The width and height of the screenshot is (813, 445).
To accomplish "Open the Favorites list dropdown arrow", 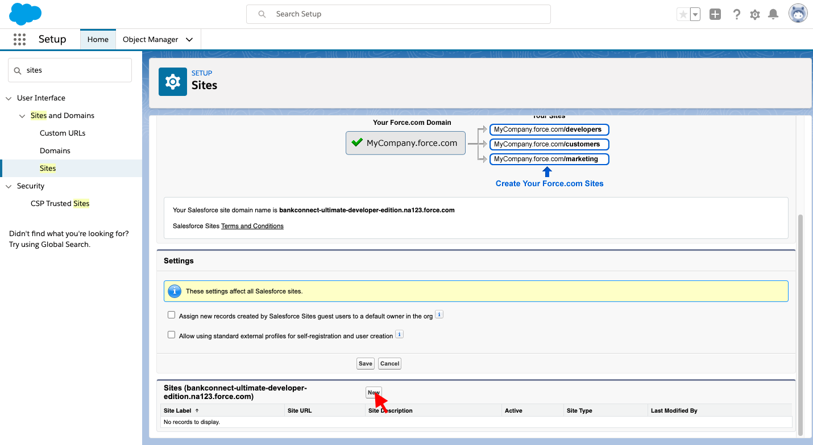I will (695, 14).
